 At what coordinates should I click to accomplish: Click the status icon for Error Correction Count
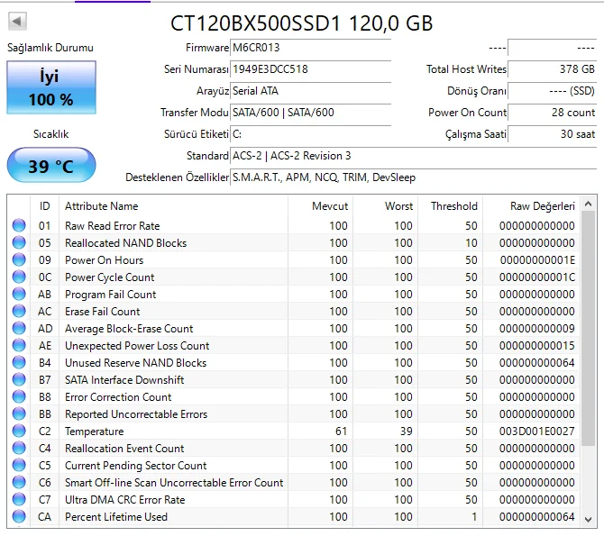coord(19,396)
